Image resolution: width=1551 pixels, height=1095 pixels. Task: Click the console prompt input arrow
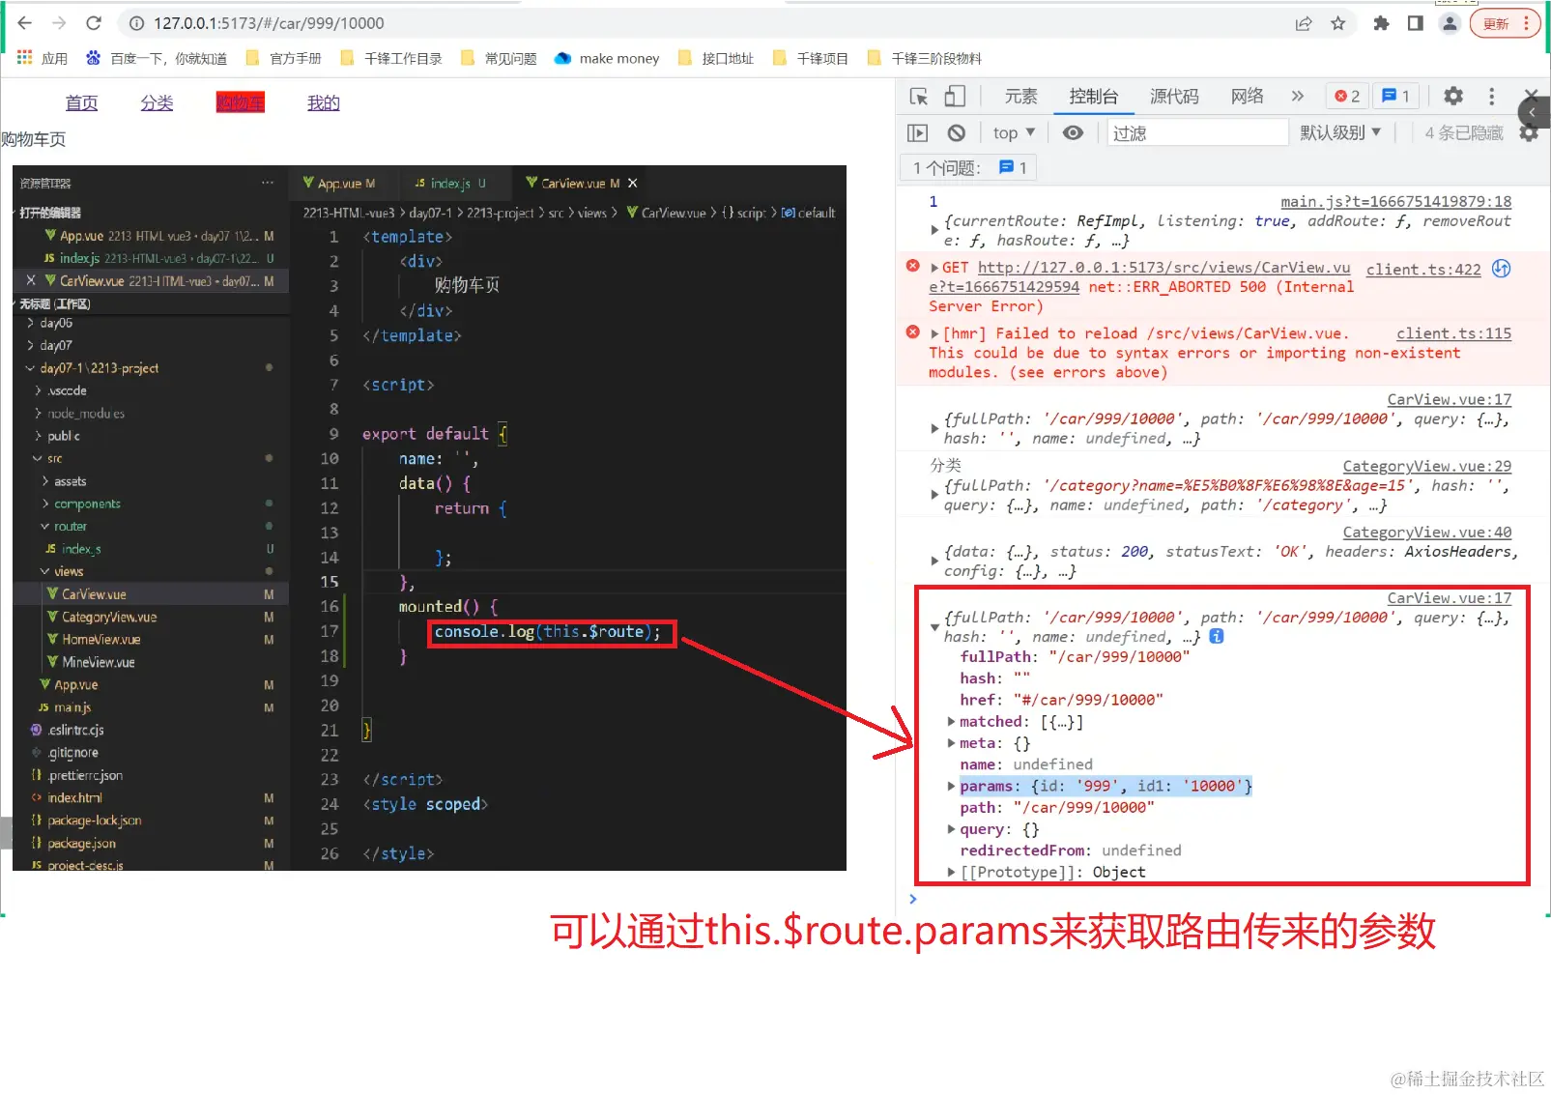click(x=913, y=899)
